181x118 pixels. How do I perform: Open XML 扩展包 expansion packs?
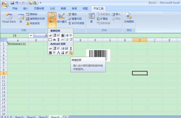point(102,19)
